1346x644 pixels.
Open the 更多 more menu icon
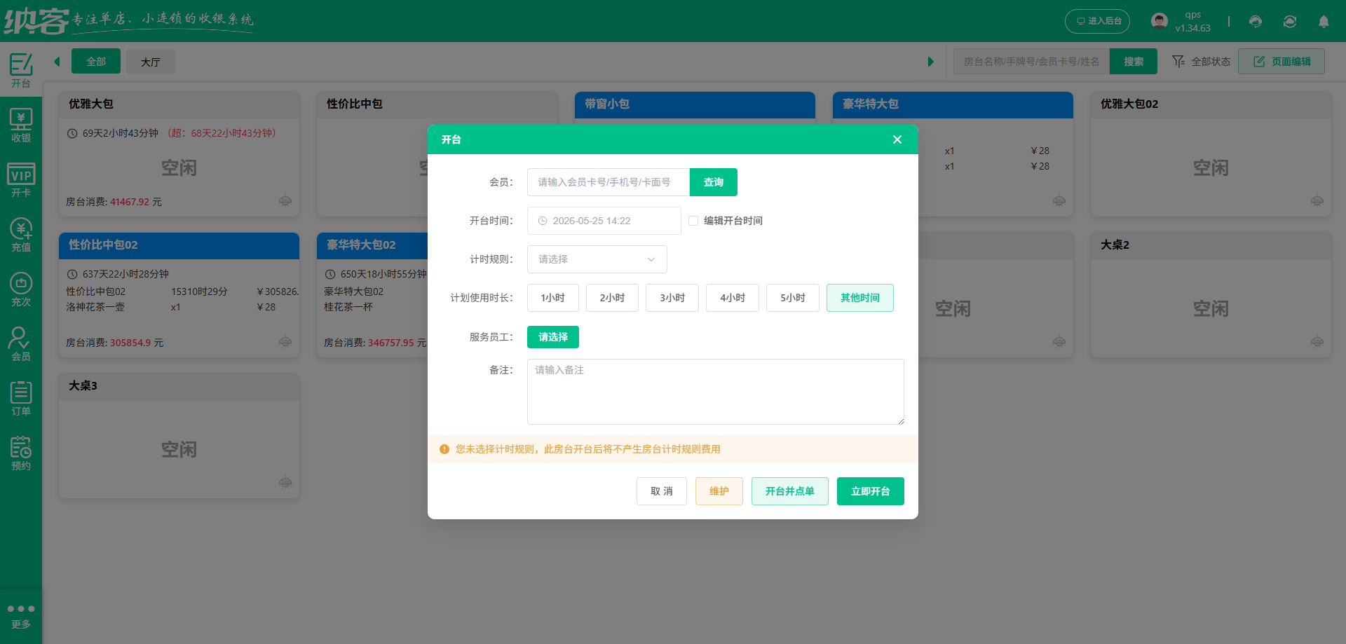[x=21, y=616]
